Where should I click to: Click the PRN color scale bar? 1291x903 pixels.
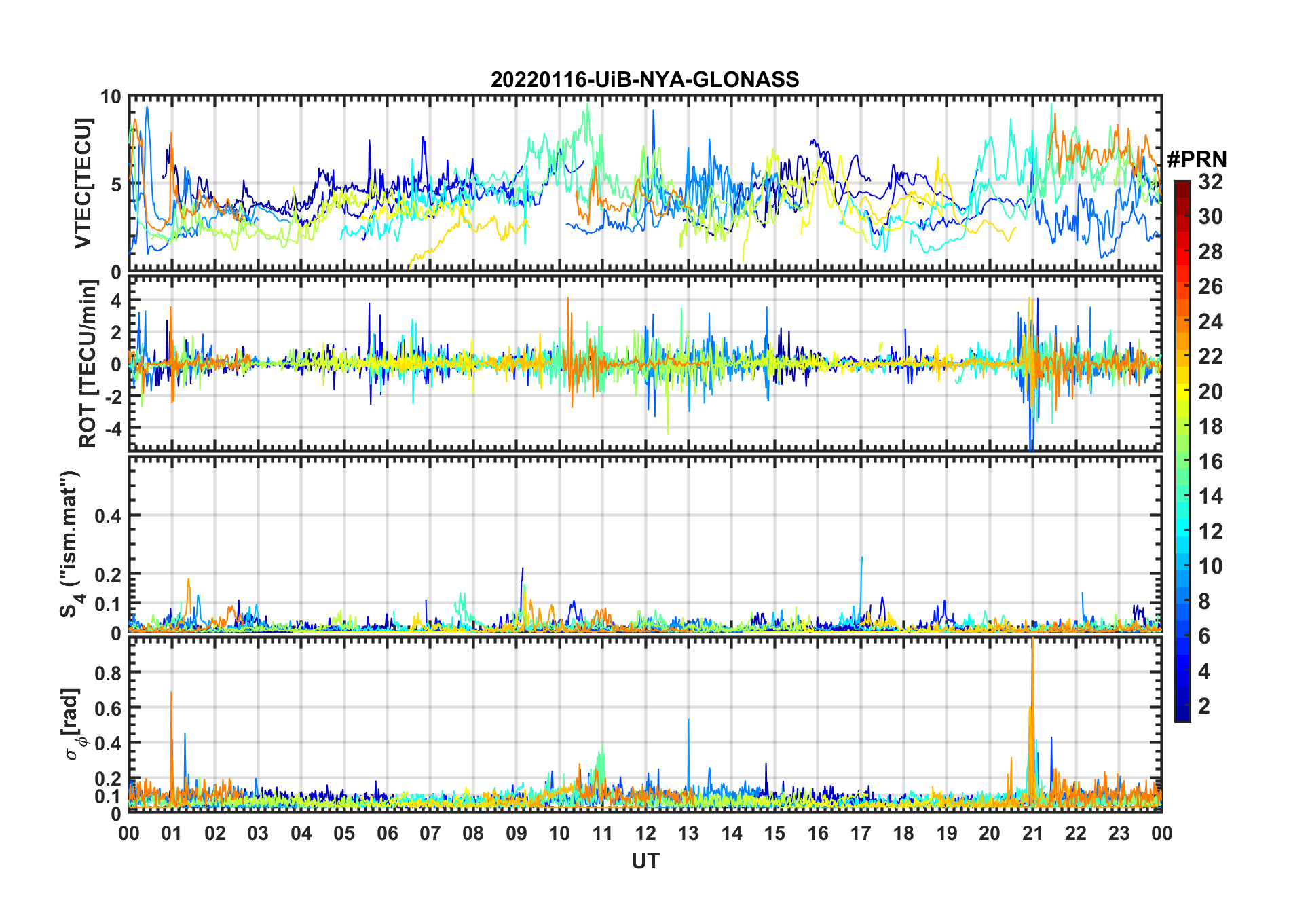[1182, 451]
